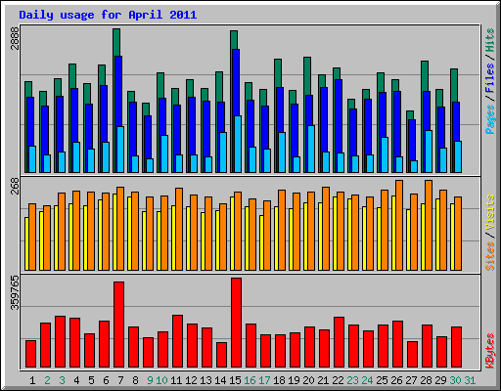Click the Files legend label
The image size is (501, 391).
coord(490,78)
